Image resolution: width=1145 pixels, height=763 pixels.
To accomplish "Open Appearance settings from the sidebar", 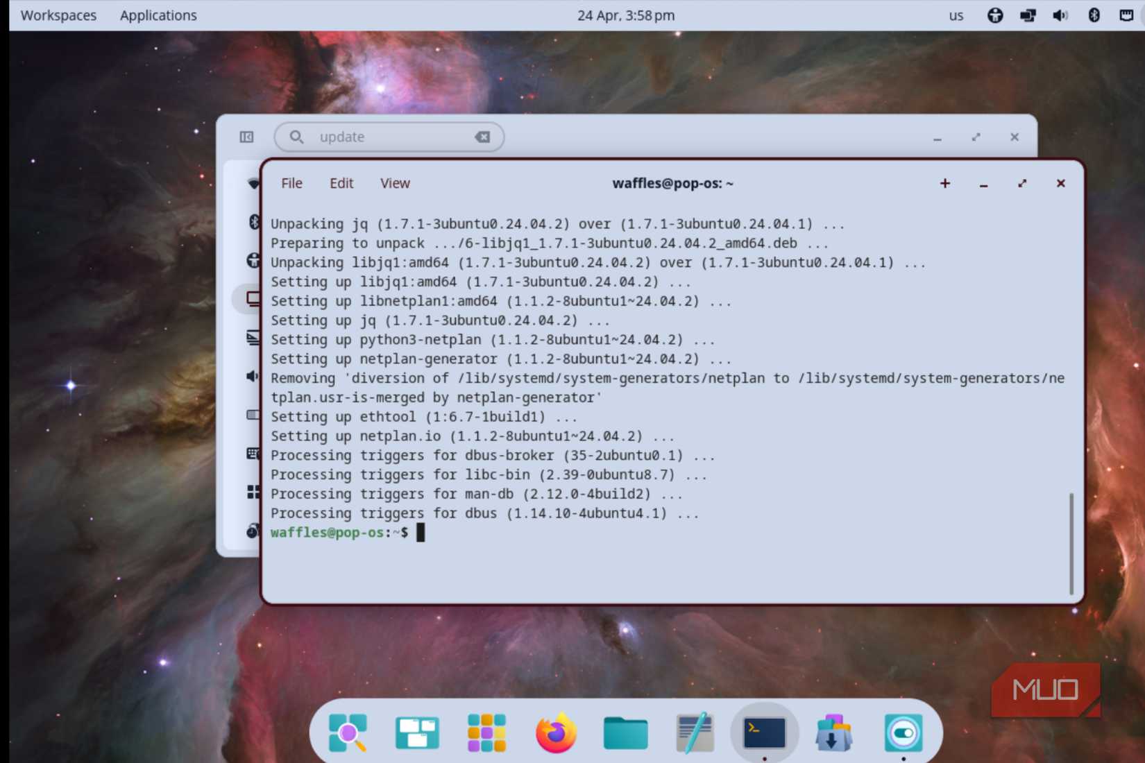I will (x=253, y=338).
